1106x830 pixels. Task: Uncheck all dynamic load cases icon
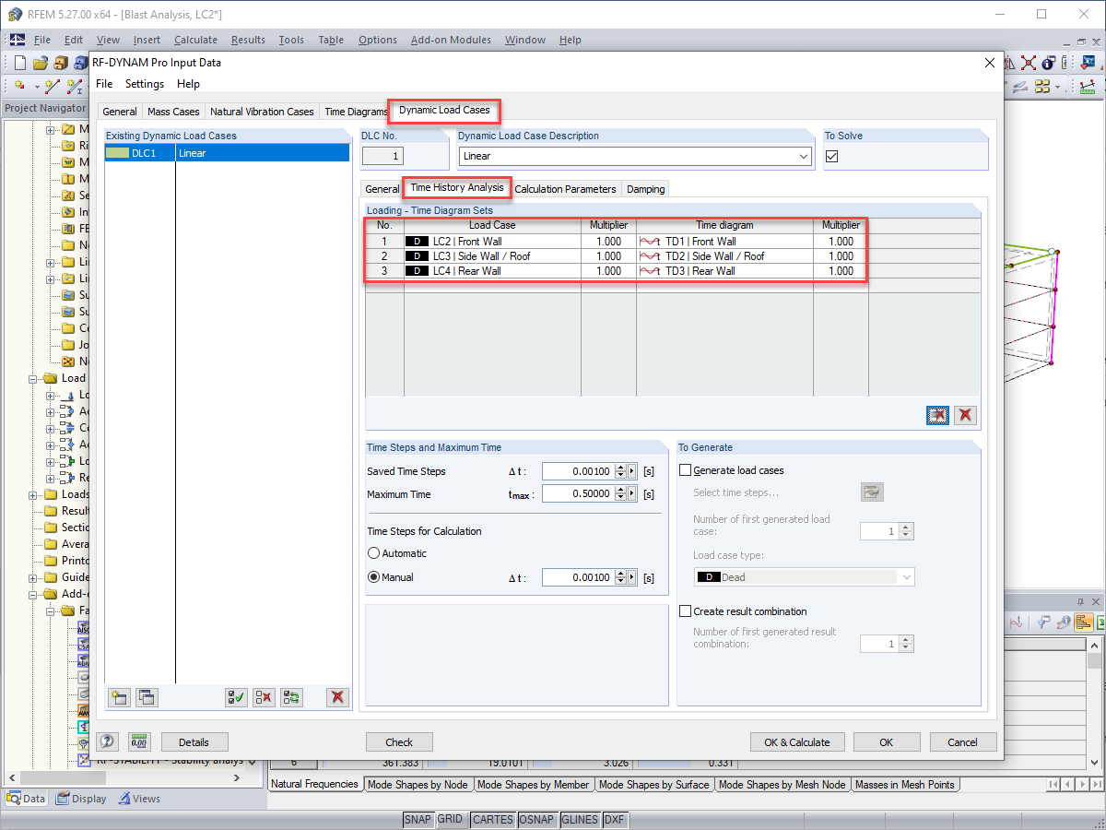(x=264, y=697)
